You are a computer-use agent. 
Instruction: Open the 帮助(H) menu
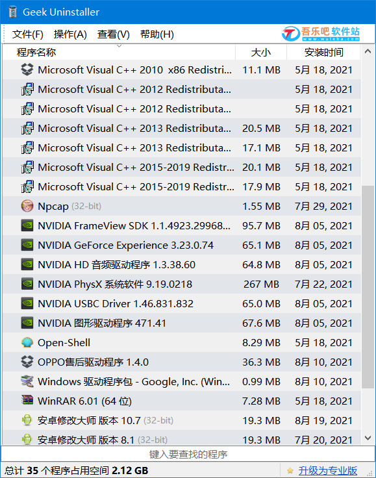tap(157, 34)
